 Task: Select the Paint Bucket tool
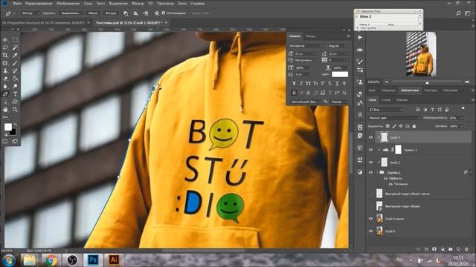point(15,79)
